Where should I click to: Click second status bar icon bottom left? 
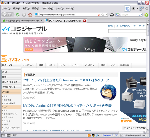(8, 135)
